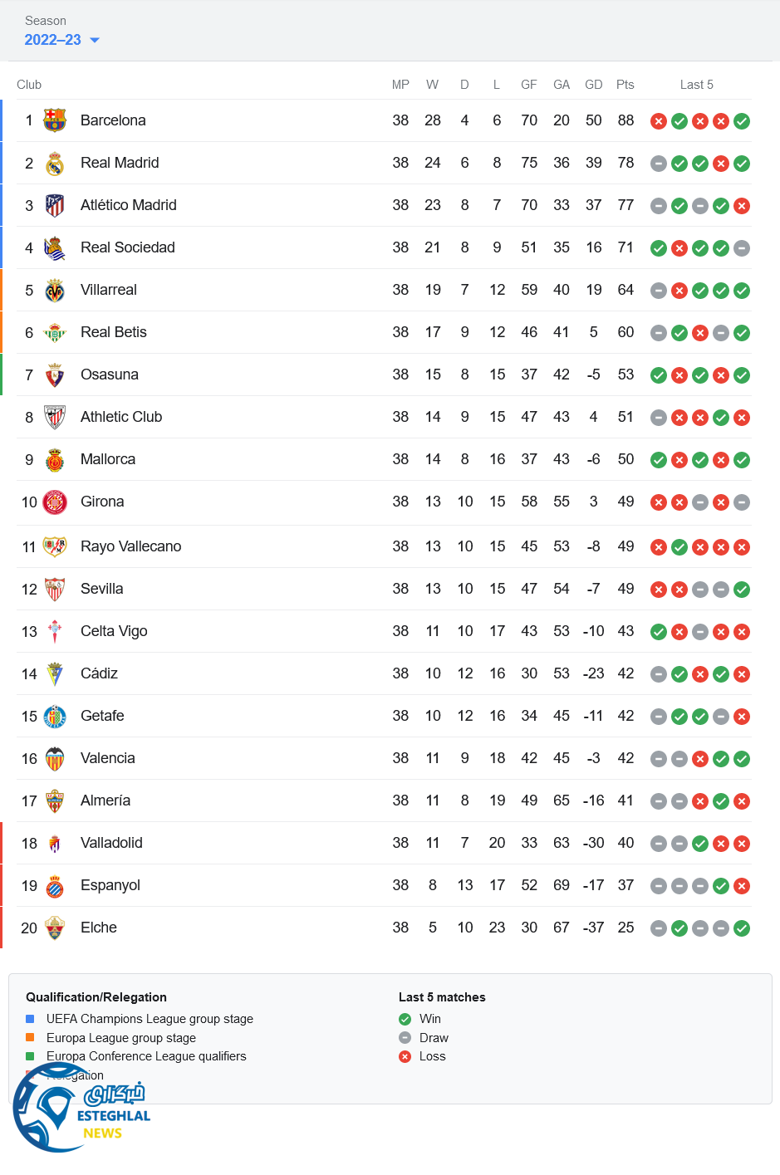This screenshot has width=780, height=1175.
Task: Click the Last 5 column header
Action: click(696, 85)
